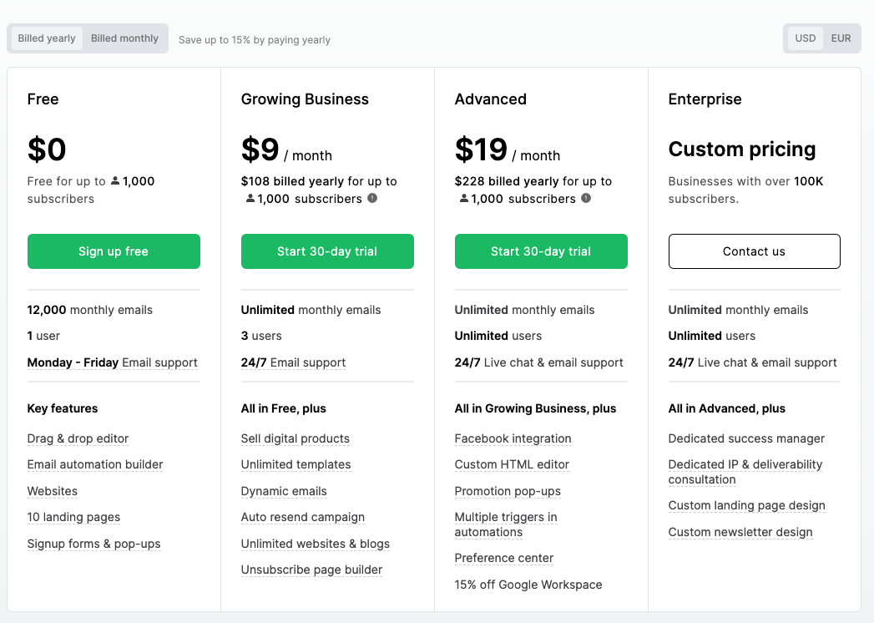
Task: Click Preference center feature link
Action: tap(503, 558)
